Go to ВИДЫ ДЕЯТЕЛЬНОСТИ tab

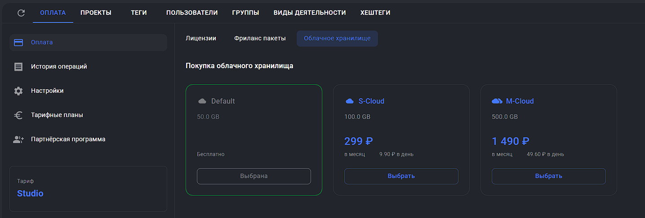310,13
